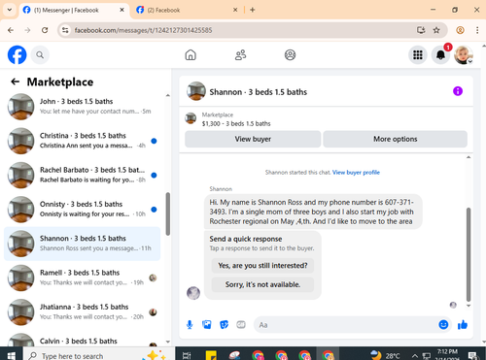The height and width of the screenshot is (360, 486).
Task: Show hidden system tray icons
Action: 415,356
